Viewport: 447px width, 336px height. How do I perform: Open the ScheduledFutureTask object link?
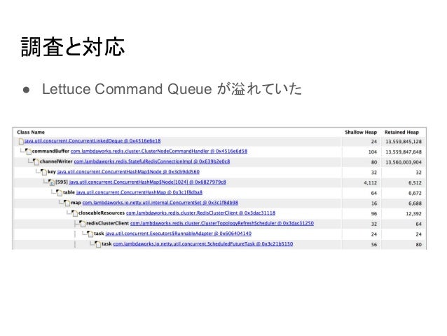click(x=203, y=243)
